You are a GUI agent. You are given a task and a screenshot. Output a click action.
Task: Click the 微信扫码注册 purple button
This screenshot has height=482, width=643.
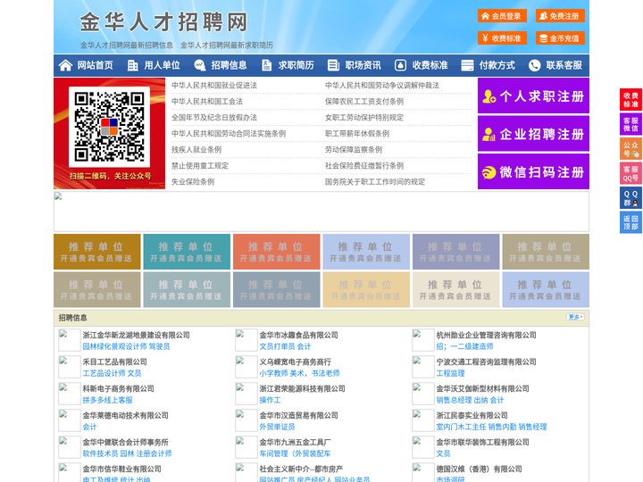pos(533,171)
